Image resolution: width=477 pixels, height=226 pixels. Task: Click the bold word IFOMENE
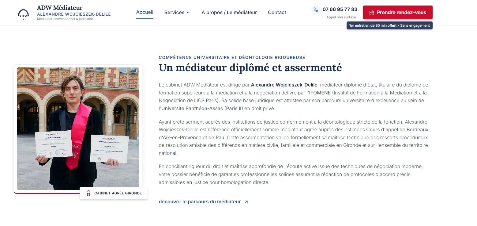pos(320,93)
